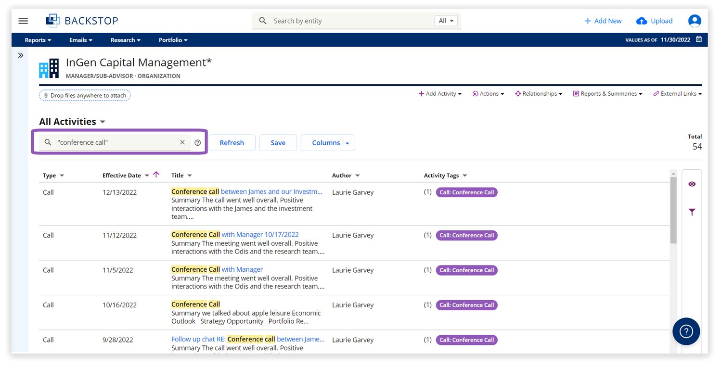Viewport: 722px width, 367px height.
Task: Open the All entity type dropdown
Action: coord(446,21)
